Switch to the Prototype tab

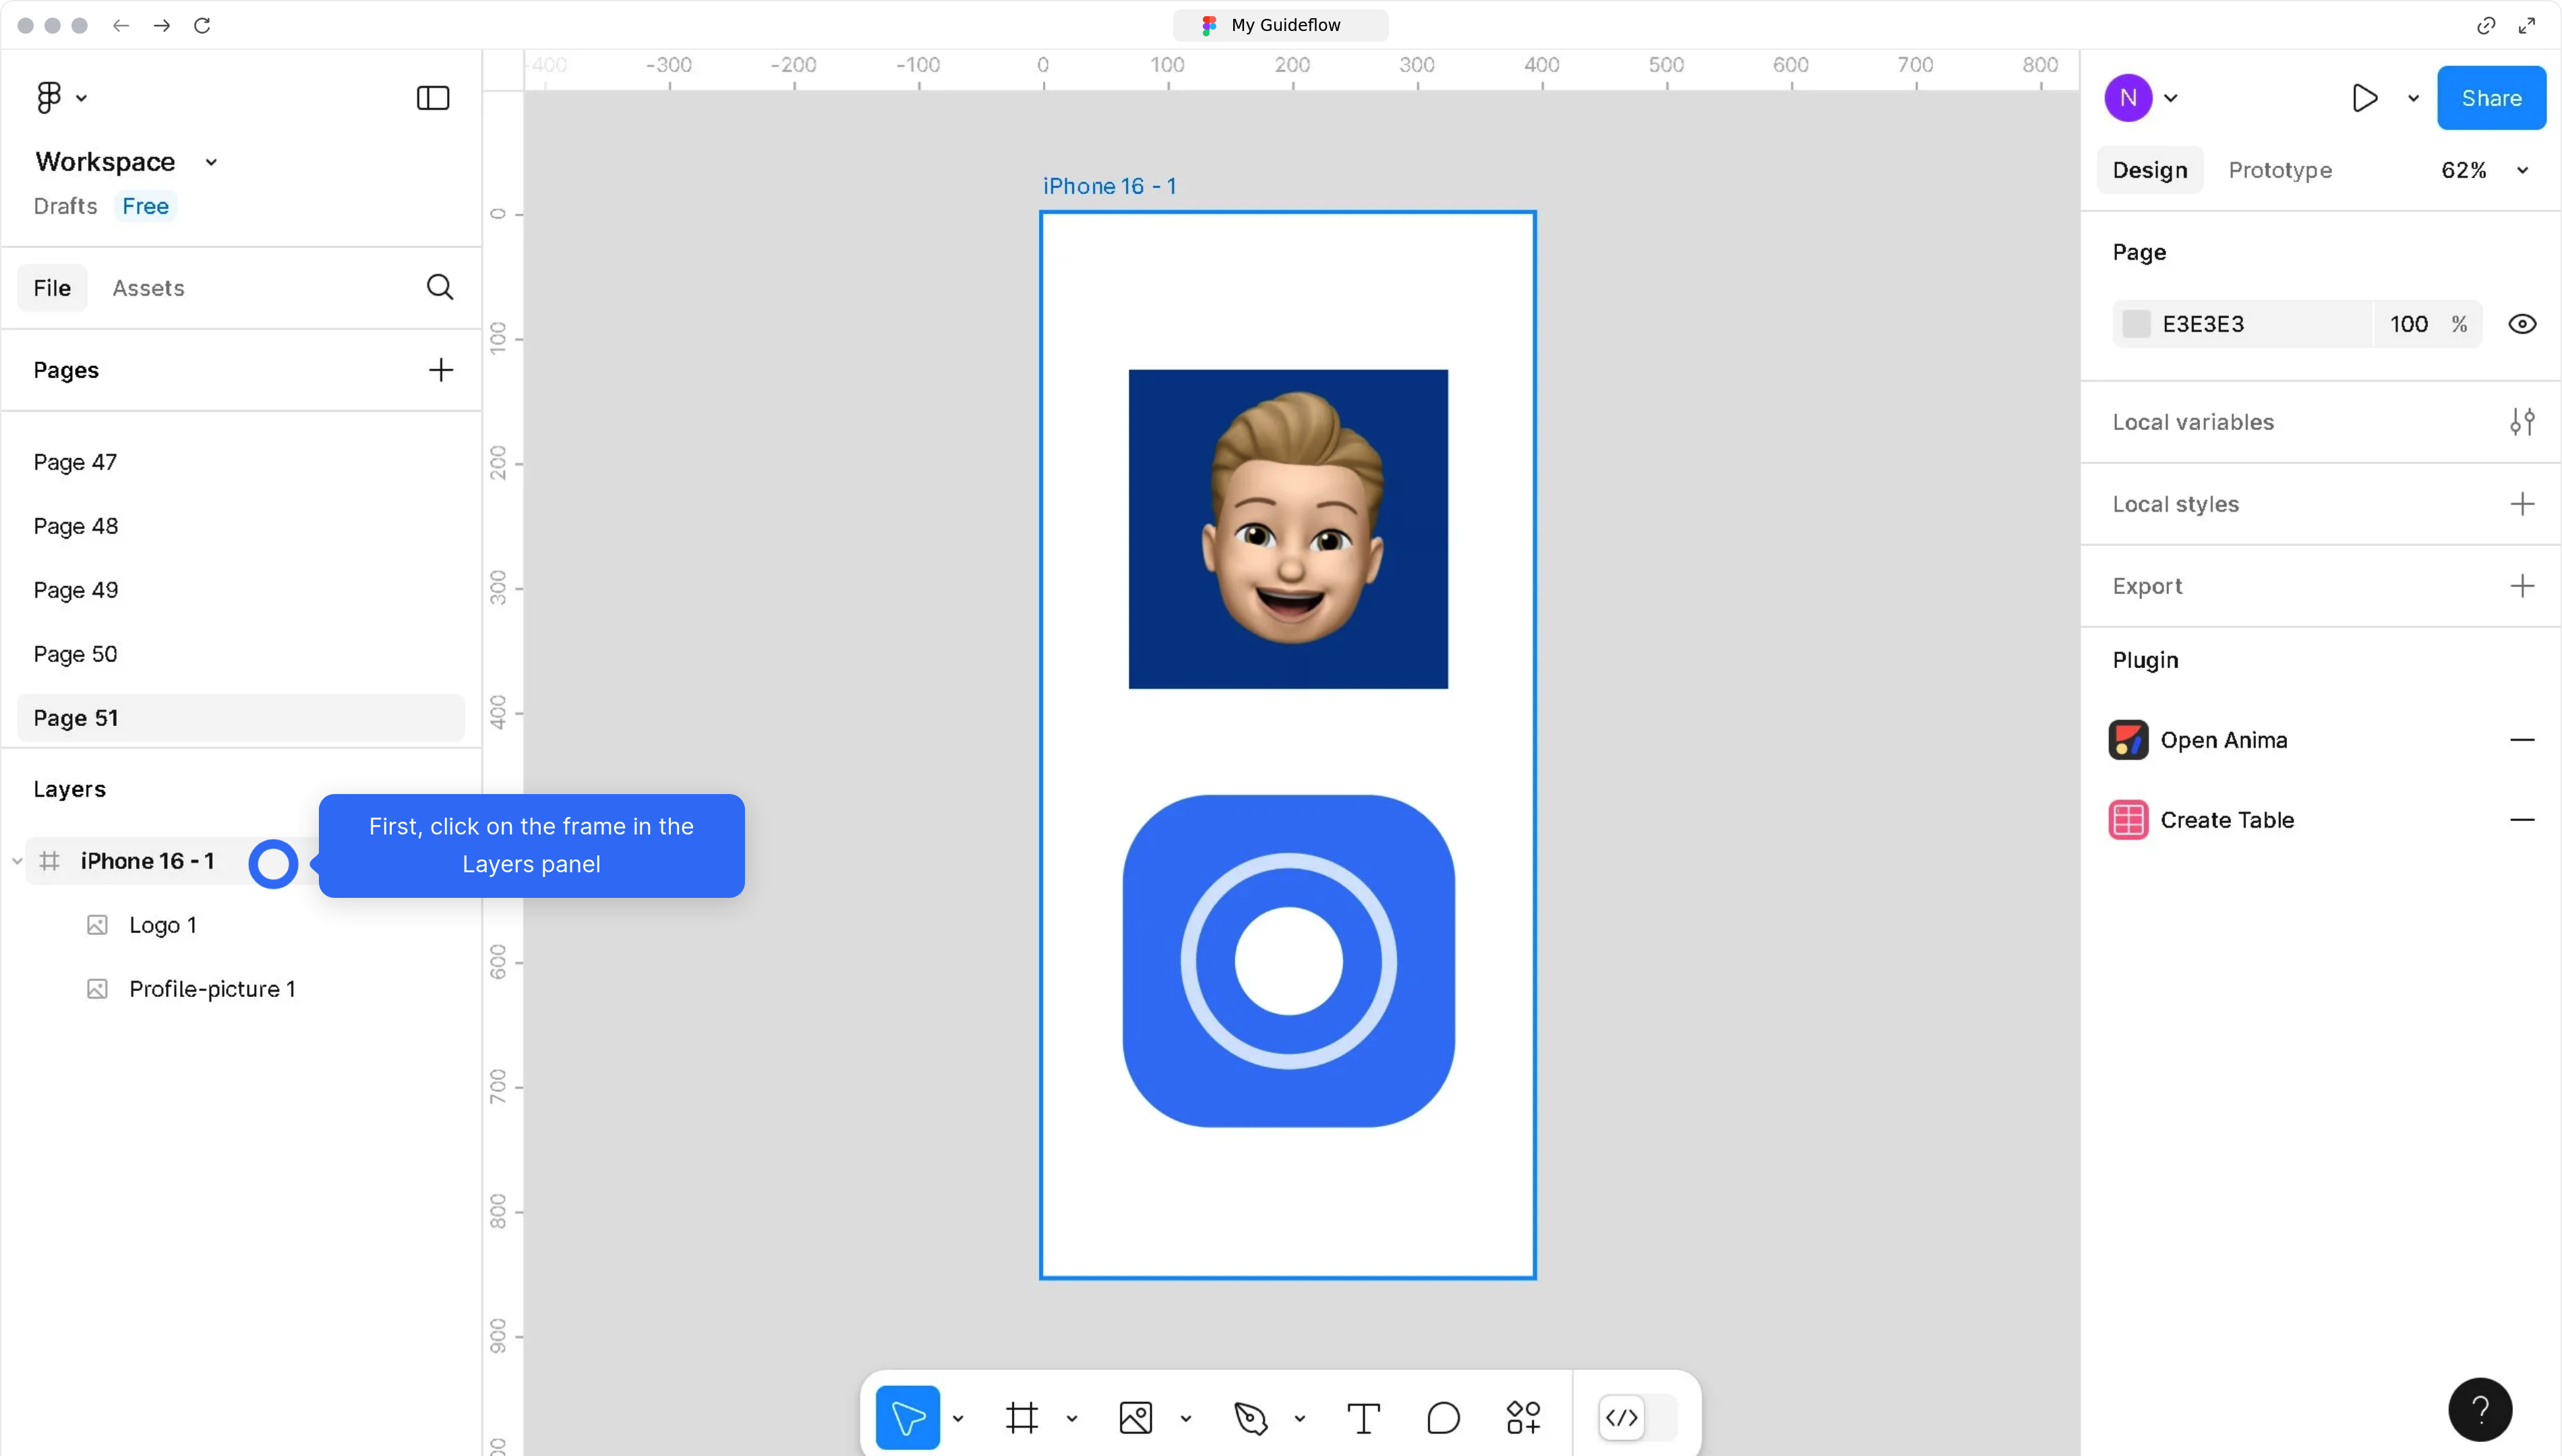[2280, 169]
